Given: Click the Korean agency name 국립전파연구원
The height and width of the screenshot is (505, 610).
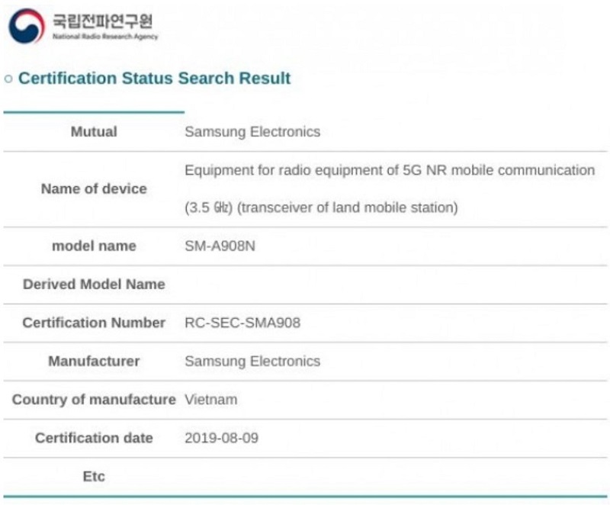Looking at the screenshot, I should coord(103,21).
